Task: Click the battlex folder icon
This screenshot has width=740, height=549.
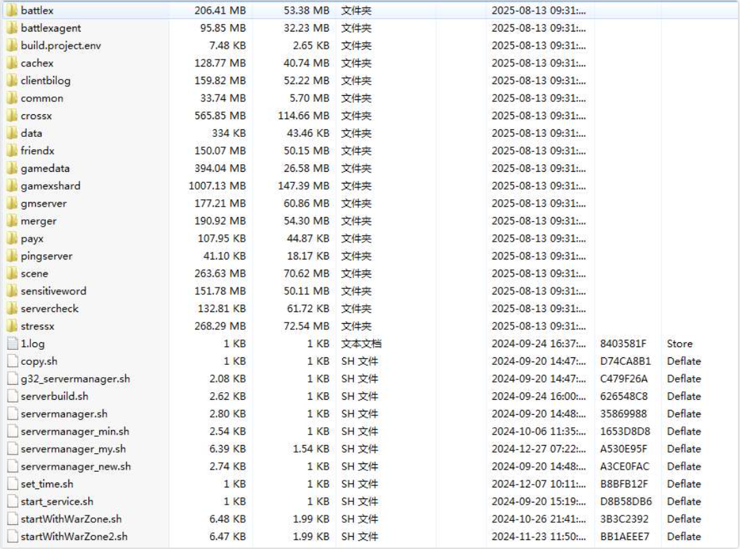Action: [x=12, y=10]
